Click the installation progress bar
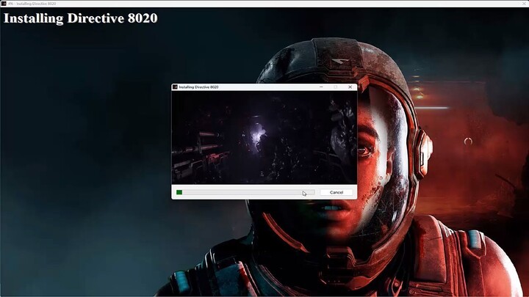This screenshot has width=529, height=297. pyautogui.click(x=245, y=192)
